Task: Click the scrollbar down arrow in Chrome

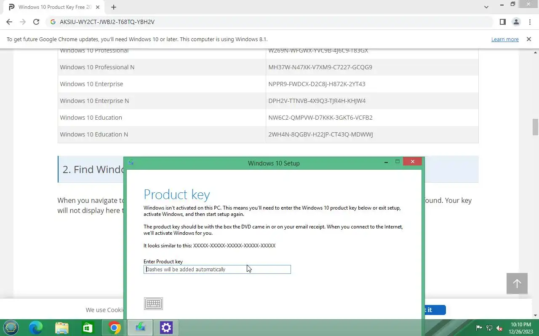Action: pyautogui.click(x=535, y=315)
